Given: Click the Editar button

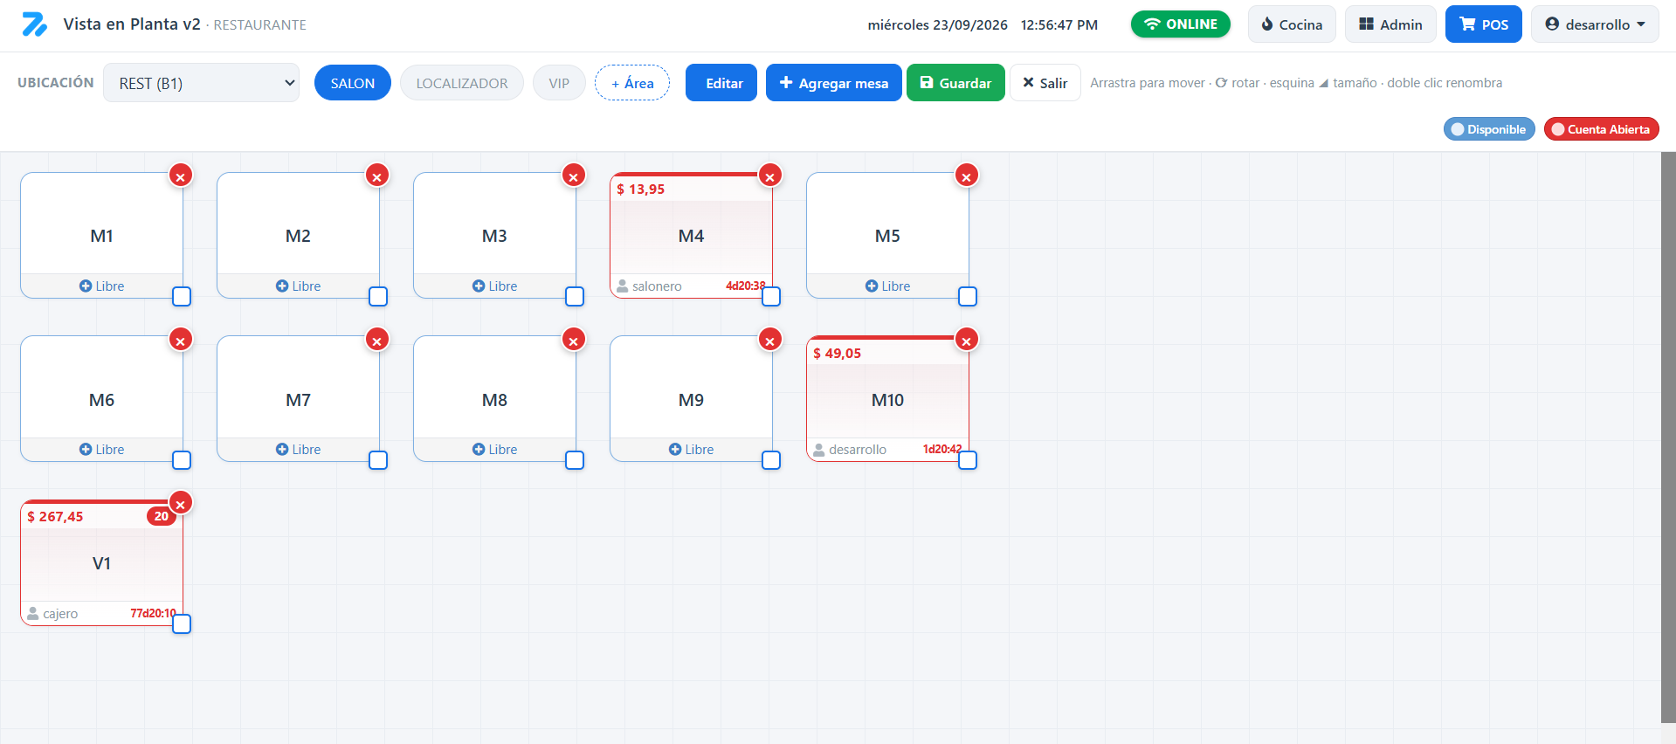Looking at the screenshot, I should click(x=721, y=83).
